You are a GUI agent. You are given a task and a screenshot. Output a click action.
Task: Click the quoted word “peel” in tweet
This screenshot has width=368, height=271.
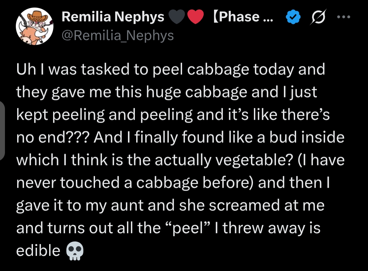(x=187, y=228)
